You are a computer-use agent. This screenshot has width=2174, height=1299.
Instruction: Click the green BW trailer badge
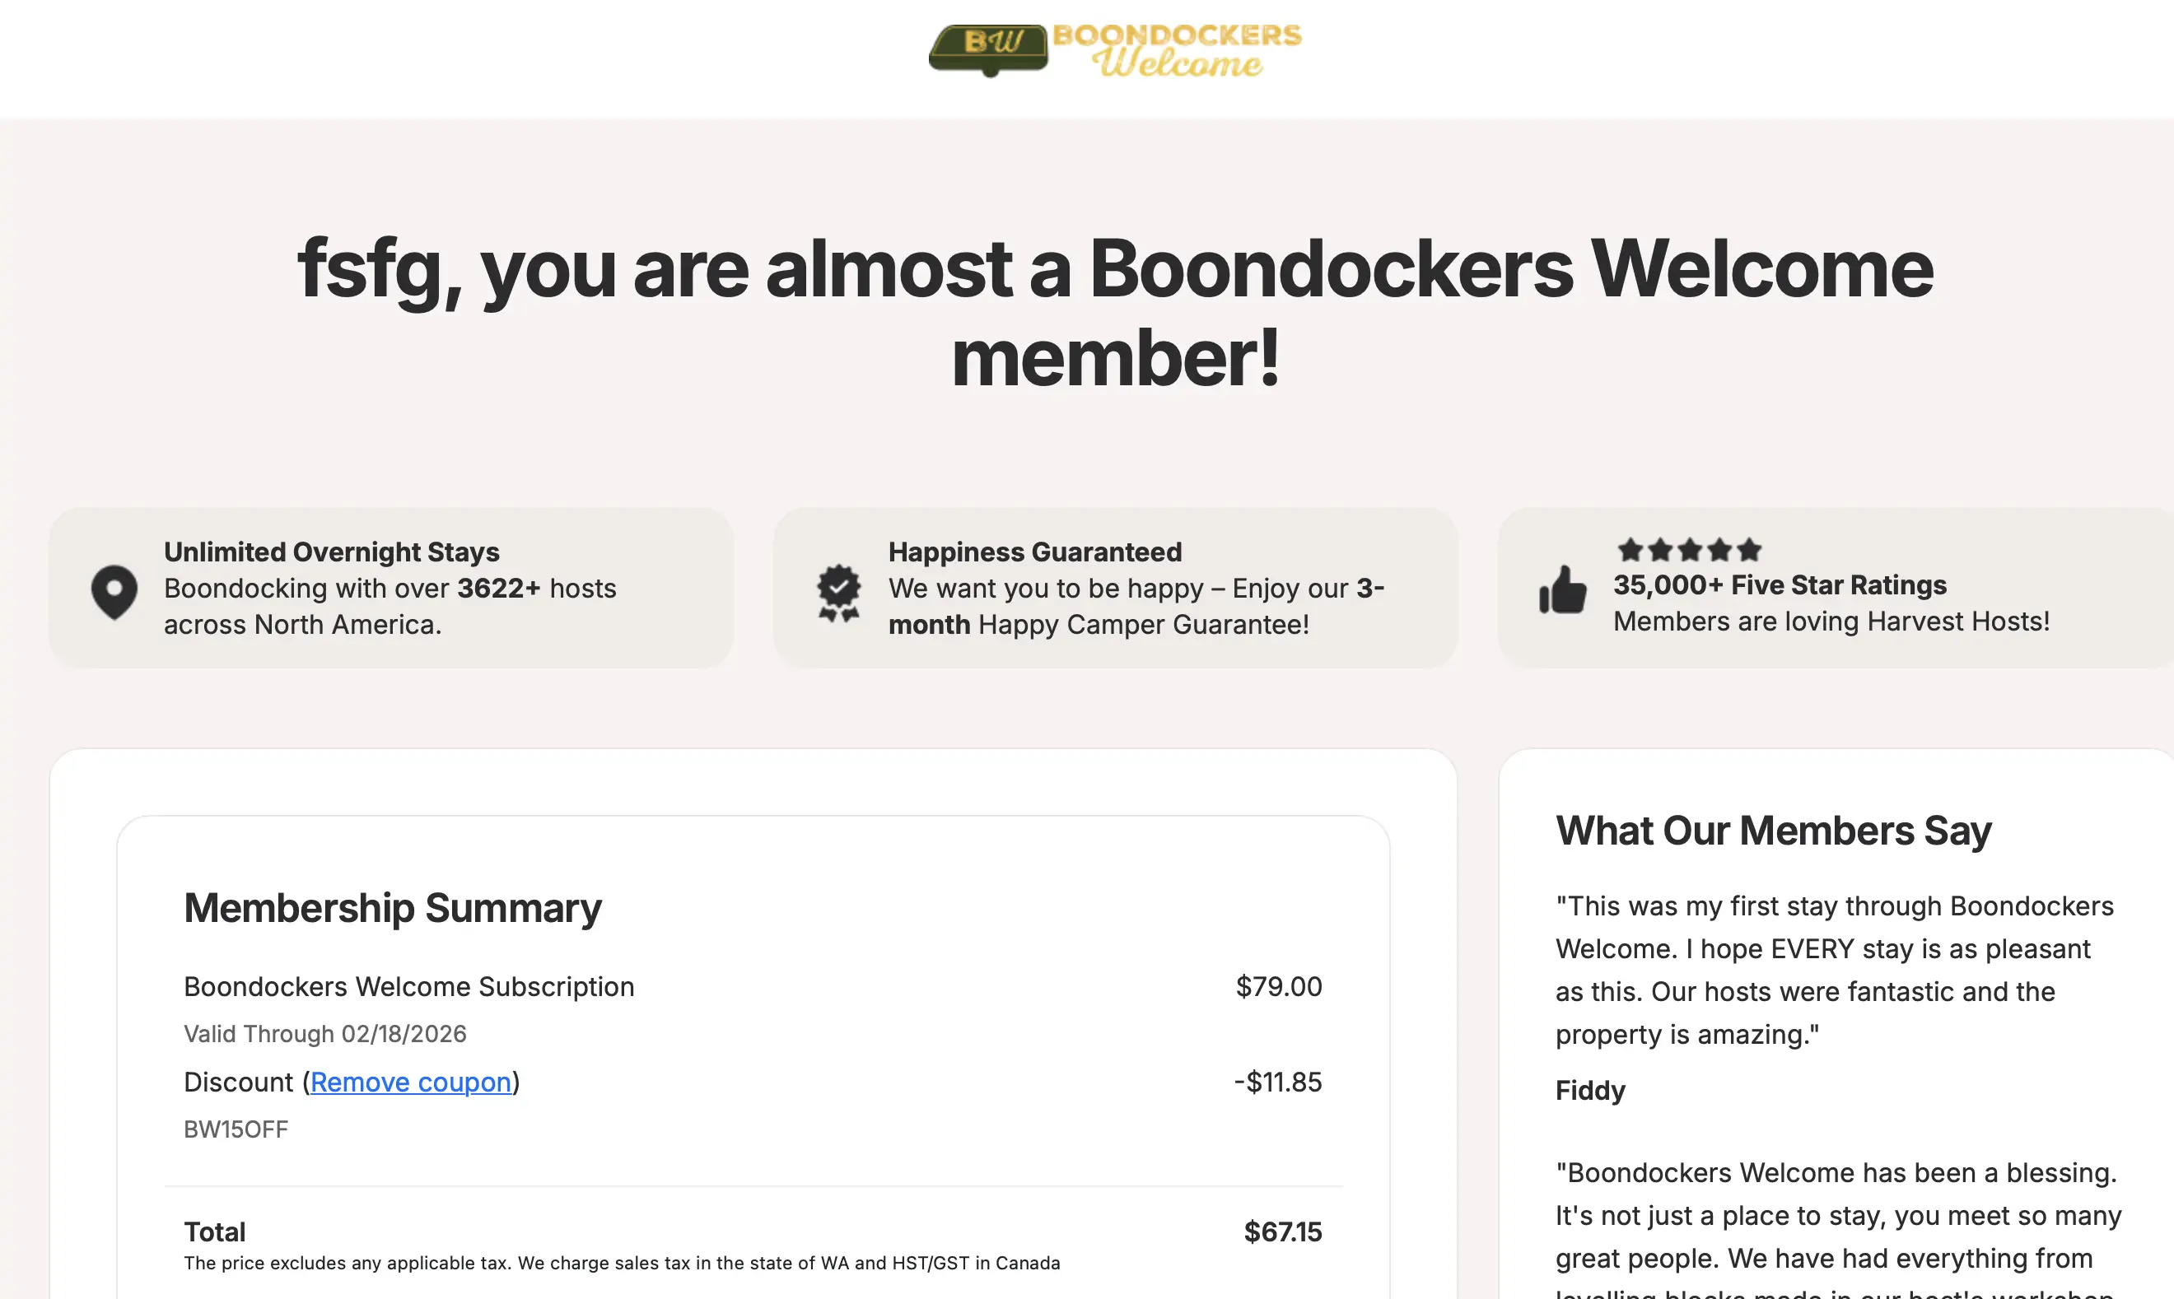[988, 49]
